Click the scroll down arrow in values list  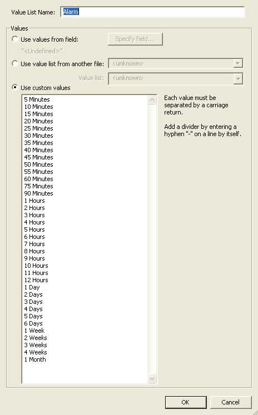click(x=152, y=378)
